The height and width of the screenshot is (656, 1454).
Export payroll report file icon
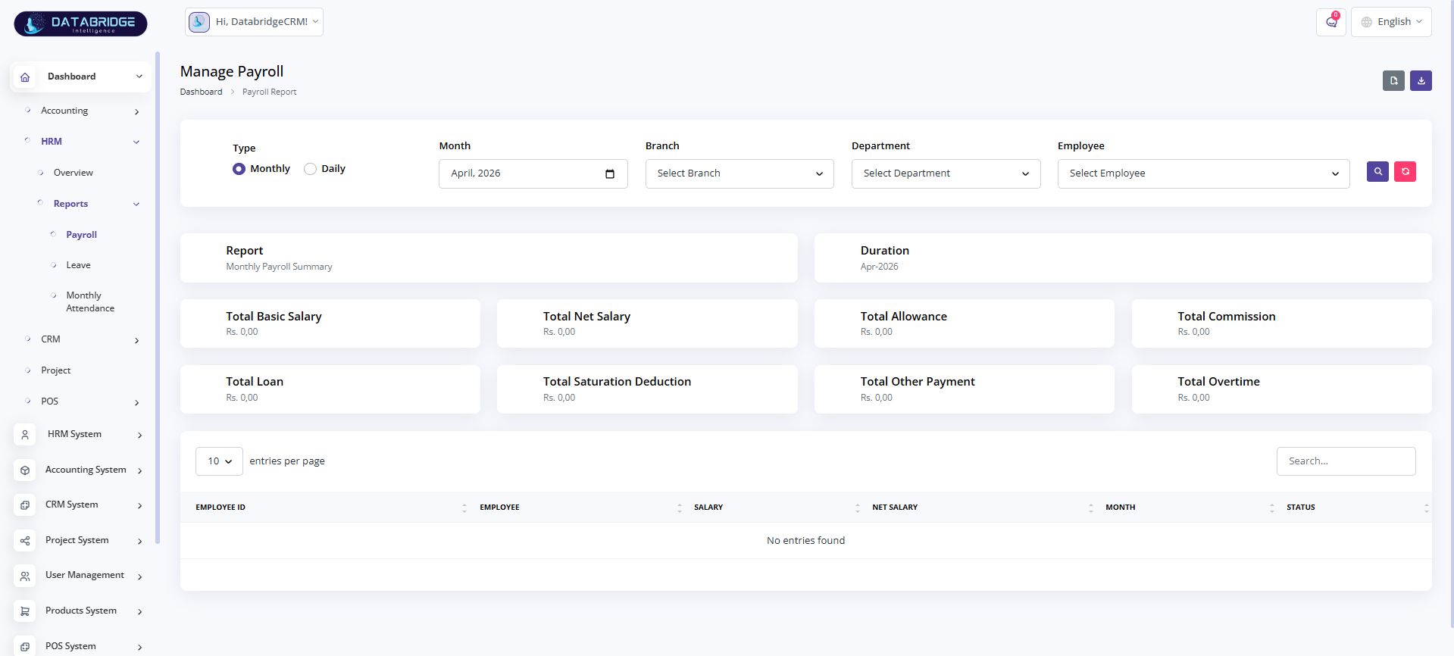(x=1393, y=80)
